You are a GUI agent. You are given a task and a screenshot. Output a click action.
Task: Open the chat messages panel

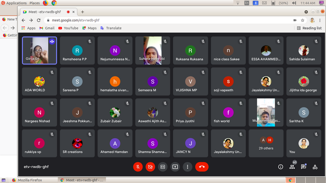pos(304,167)
